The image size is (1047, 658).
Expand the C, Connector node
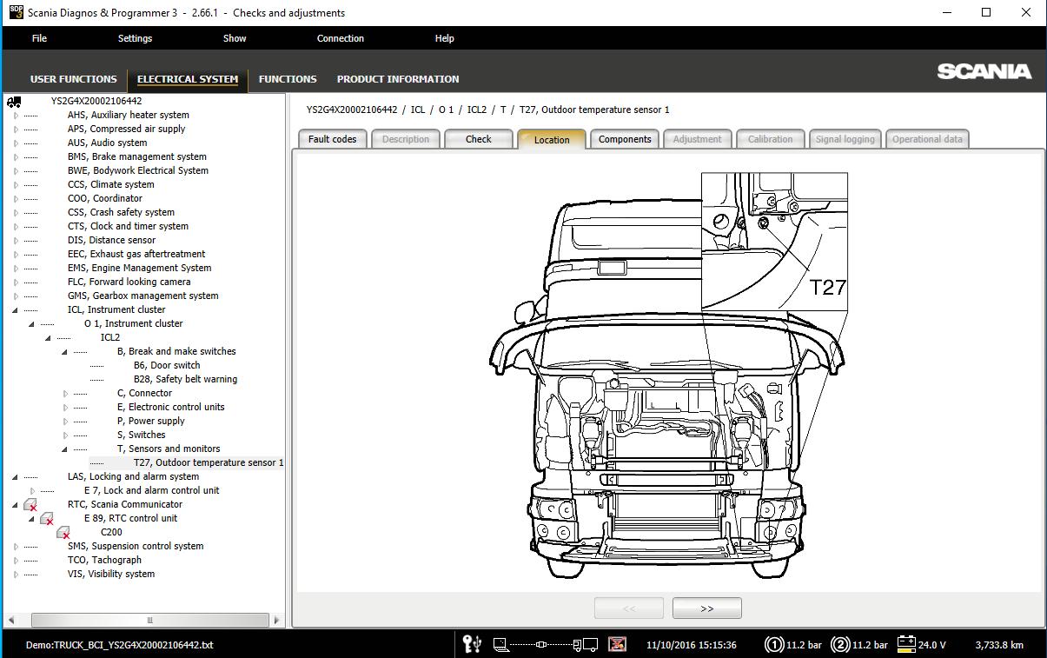coord(65,394)
